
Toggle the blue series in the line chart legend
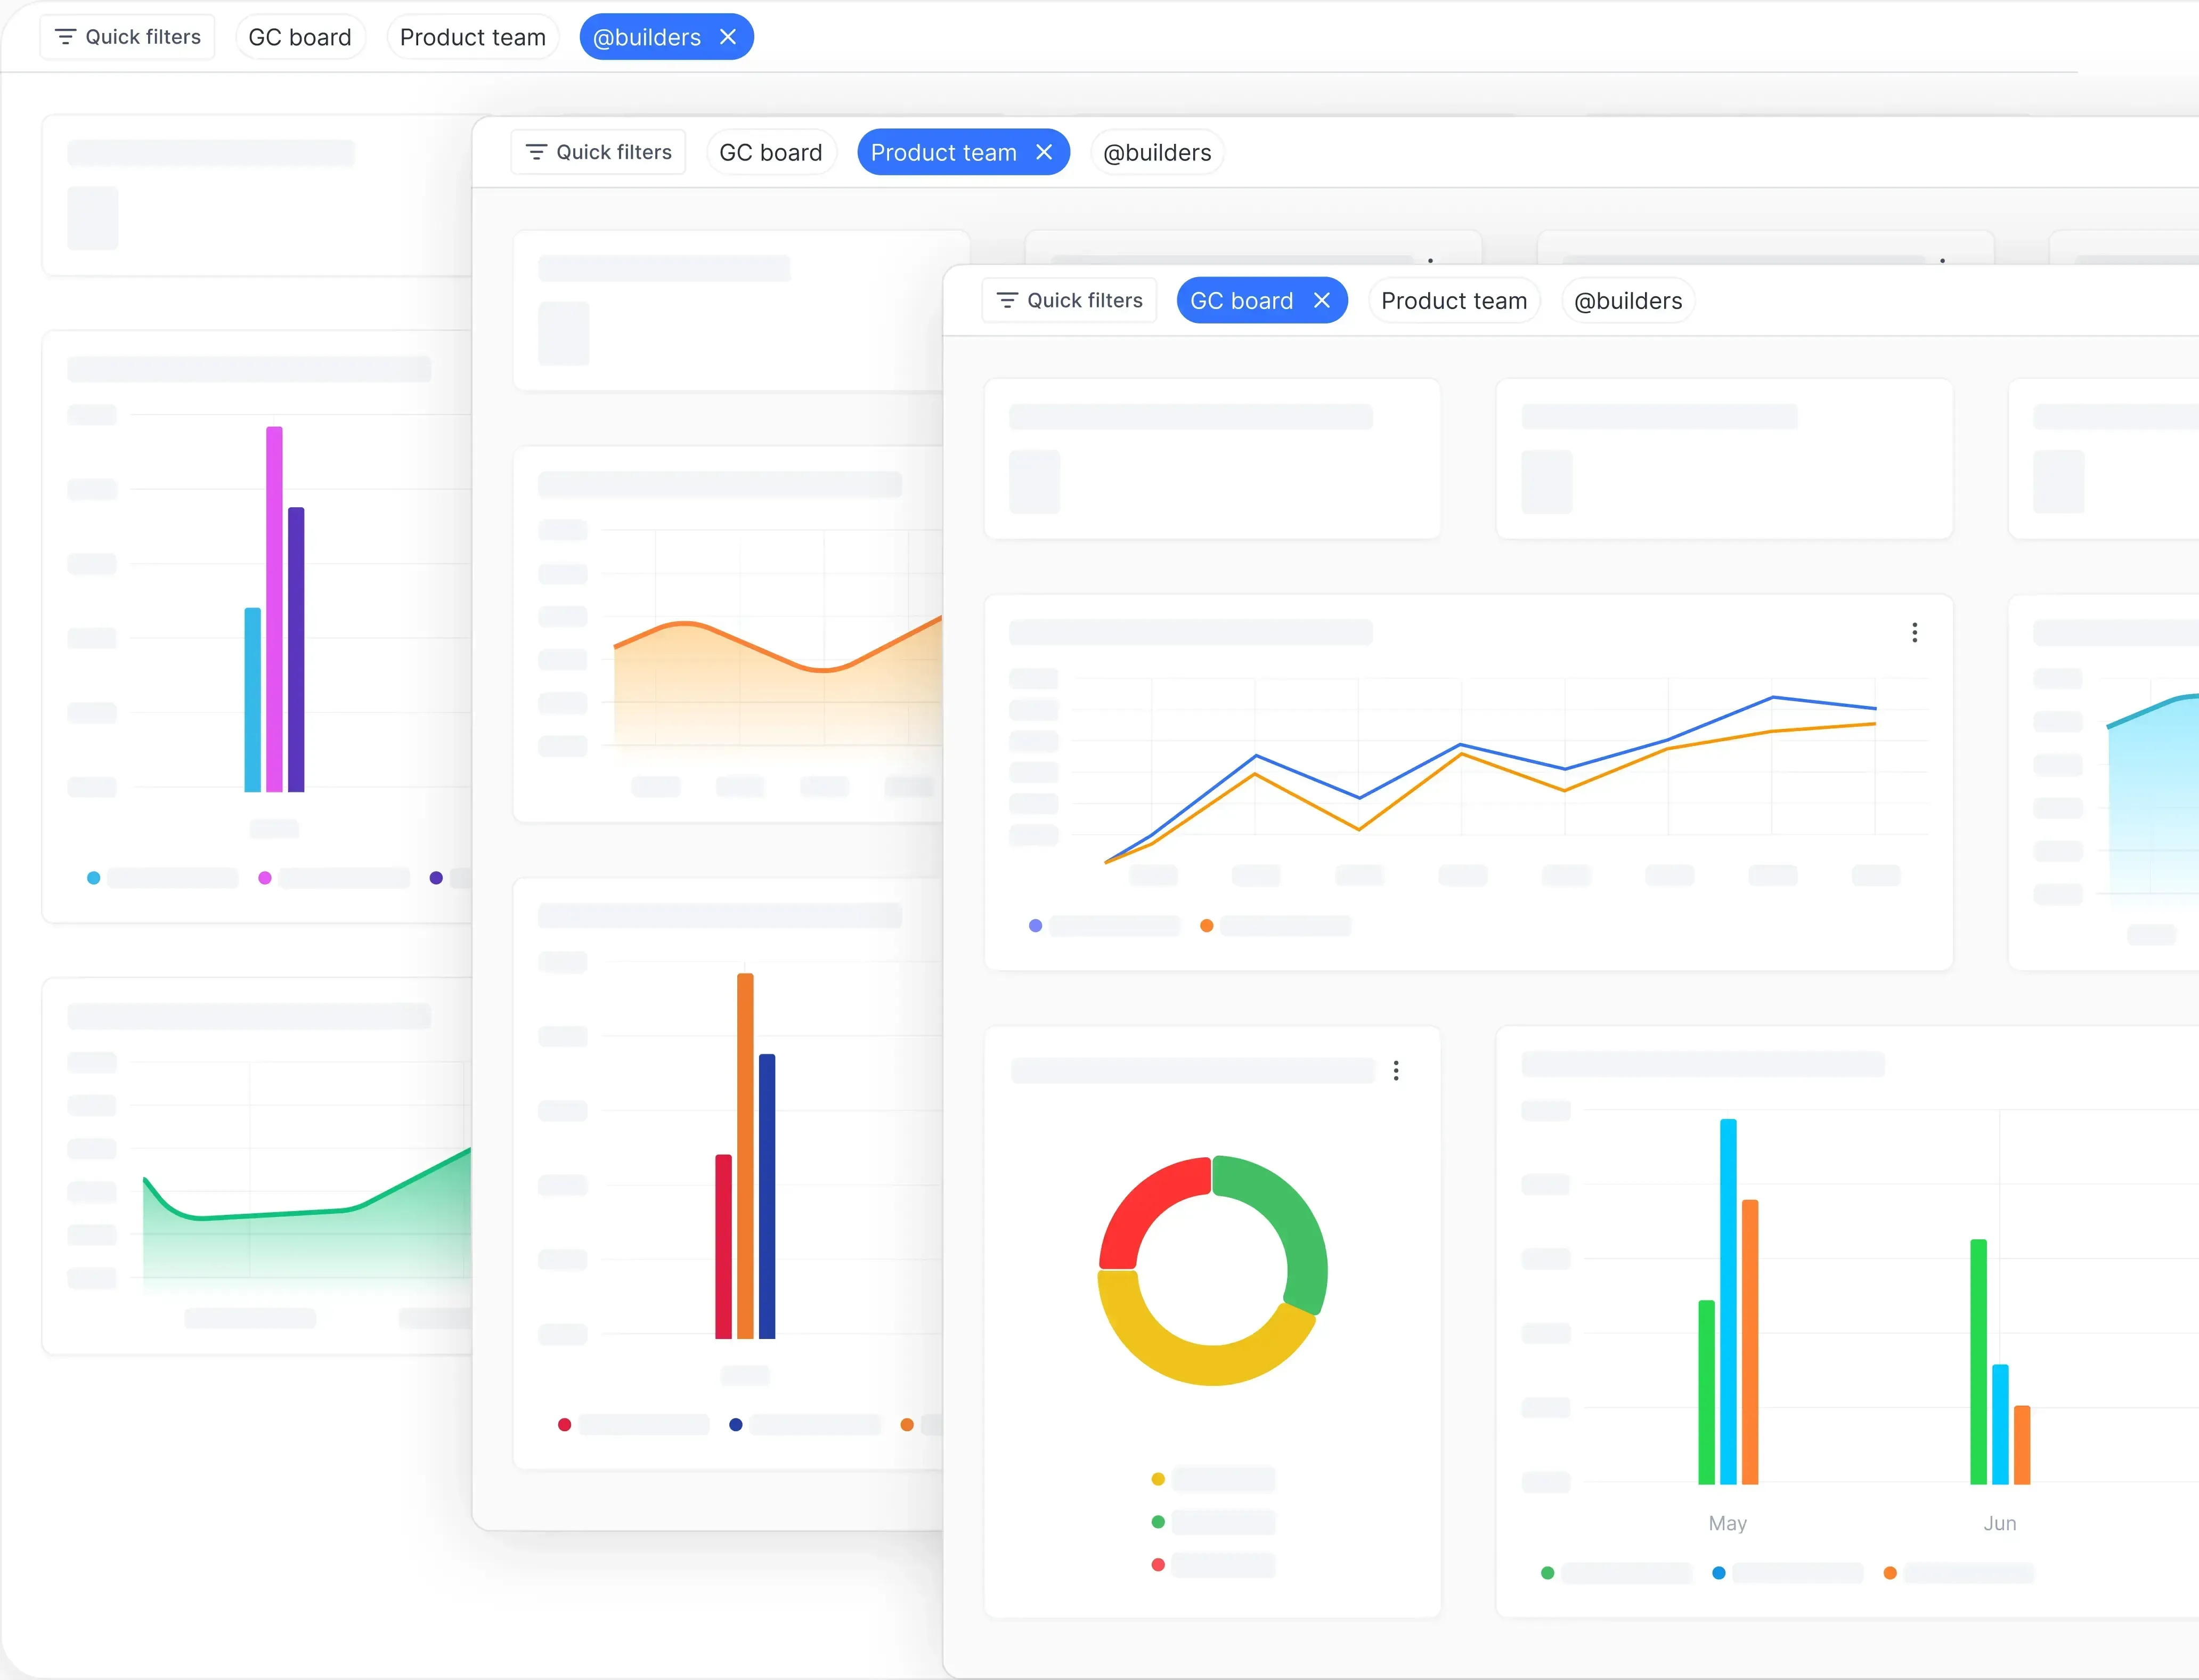click(x=1035, y=925)
